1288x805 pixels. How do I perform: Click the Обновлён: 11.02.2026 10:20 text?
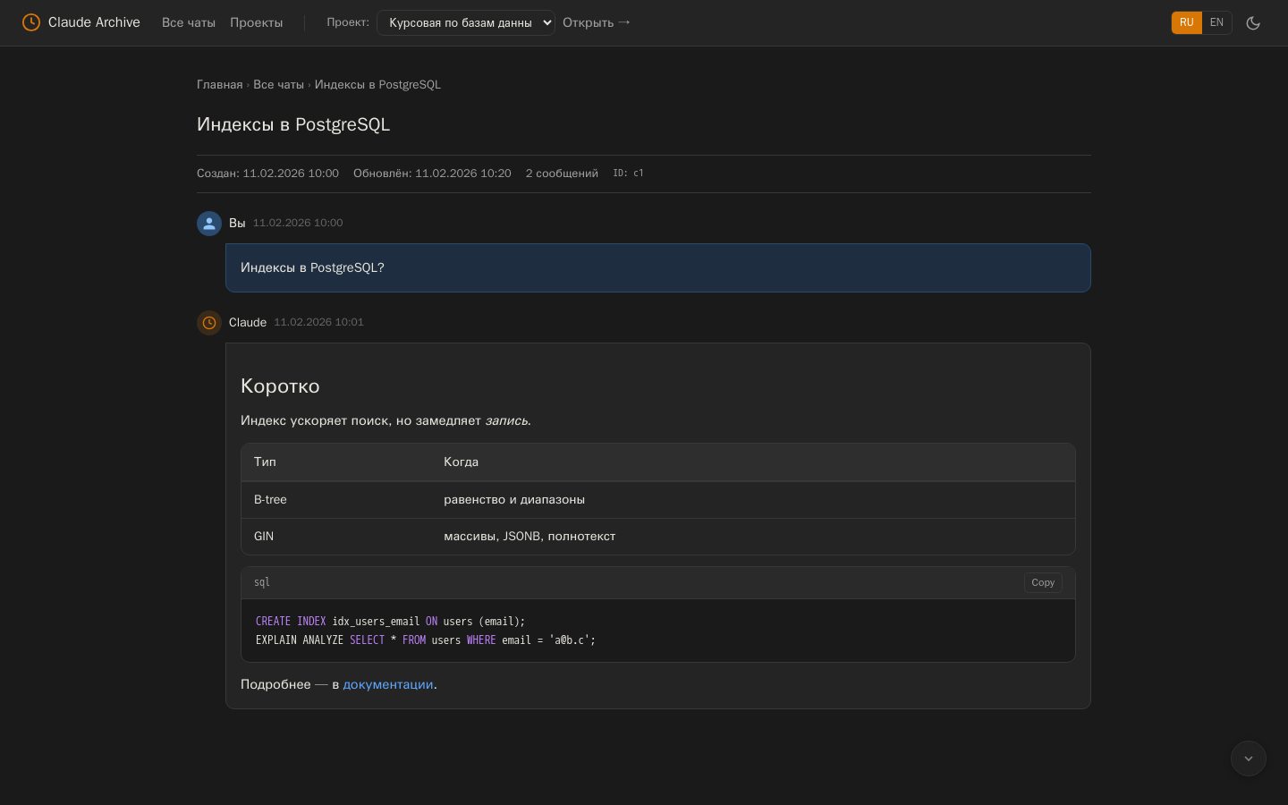[432, 174]
